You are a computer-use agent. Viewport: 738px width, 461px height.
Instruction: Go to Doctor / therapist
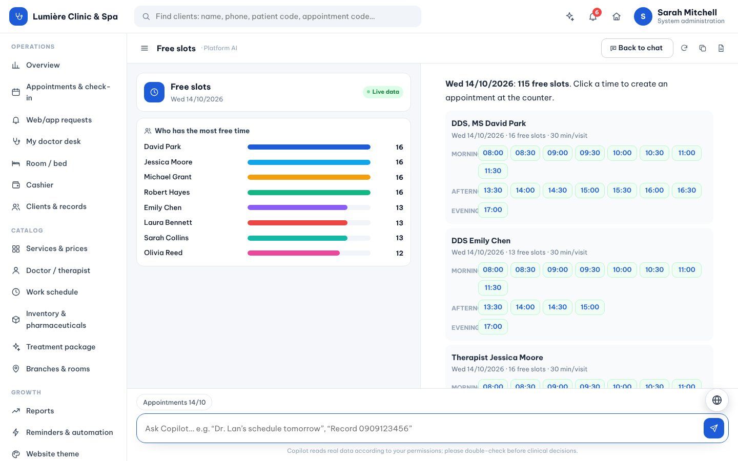click(x=64, y=270)
